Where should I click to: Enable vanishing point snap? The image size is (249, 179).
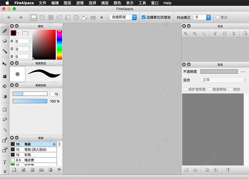59,17
